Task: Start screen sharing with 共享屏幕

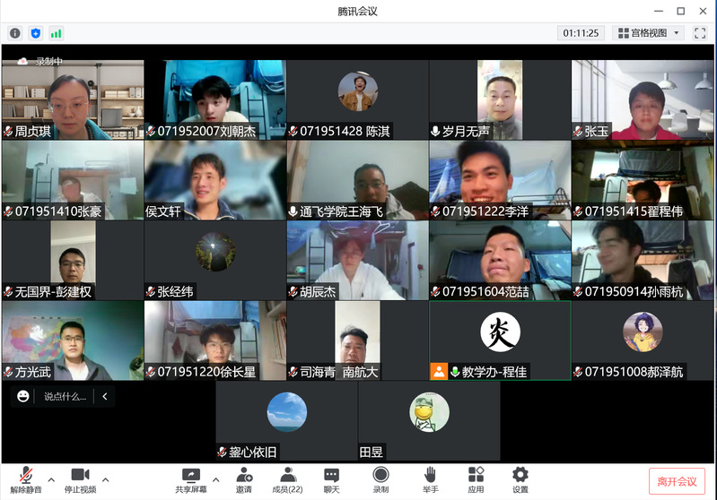Action: coord(189,479)
